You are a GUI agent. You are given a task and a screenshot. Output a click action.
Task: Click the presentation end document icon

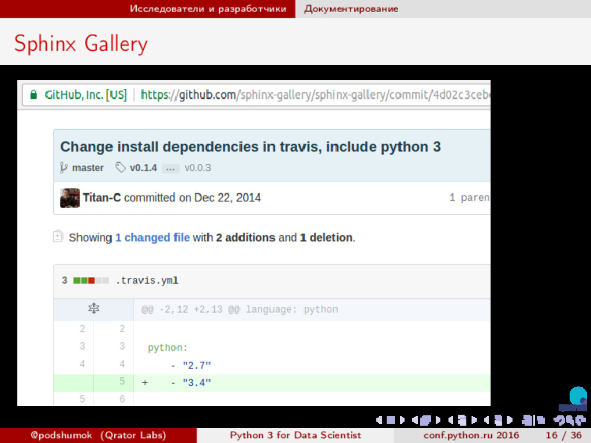541,420
